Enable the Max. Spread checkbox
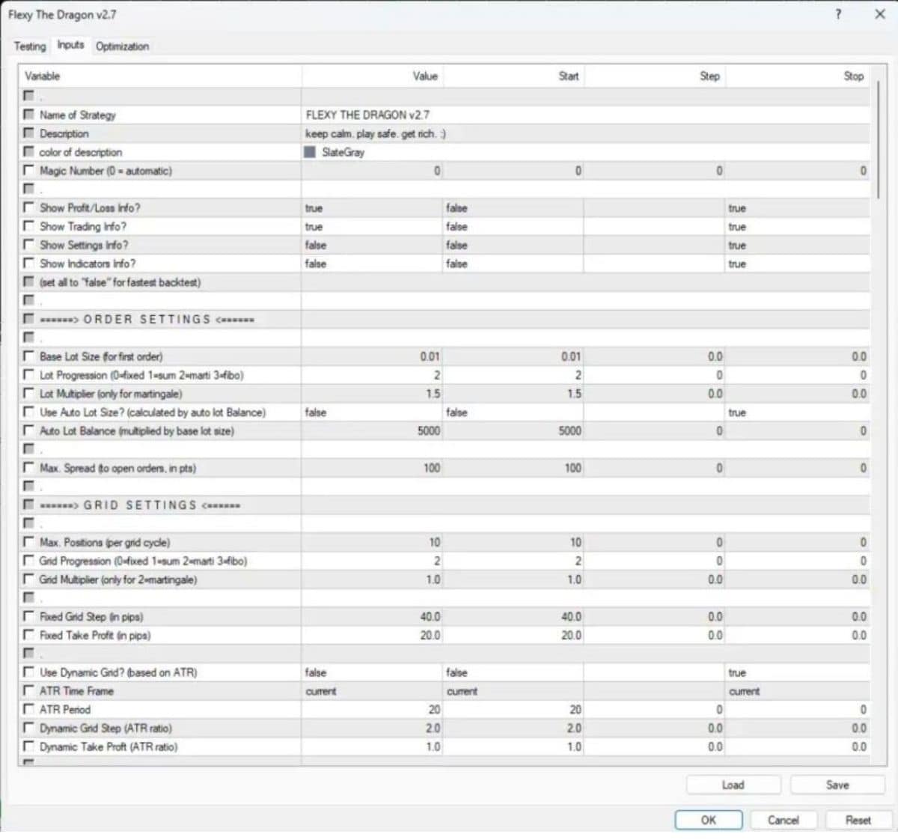Image resolution: width=898 pixels, height=840 pixels. pyautogui.click(x=29, y=468)
